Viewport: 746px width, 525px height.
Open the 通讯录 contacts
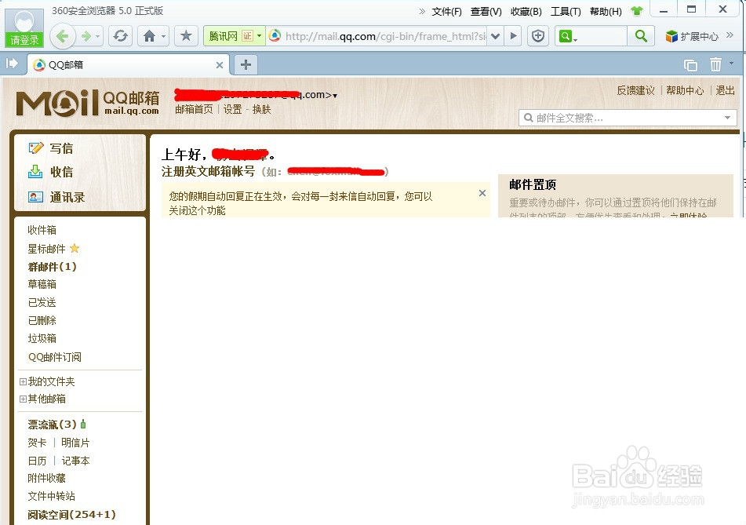click(56, 197)
